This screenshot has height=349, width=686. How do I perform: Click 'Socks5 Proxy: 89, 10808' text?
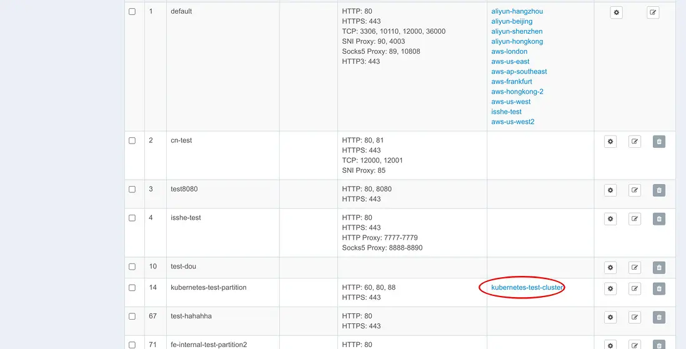[381, 52]
